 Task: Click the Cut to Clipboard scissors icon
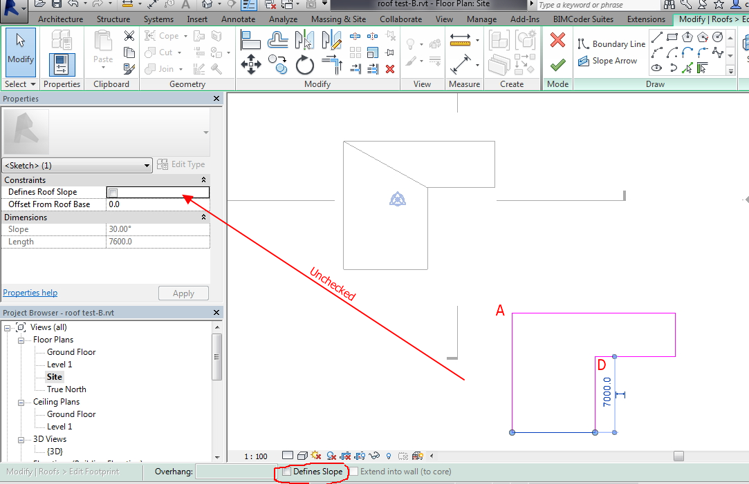click(129, 36)
